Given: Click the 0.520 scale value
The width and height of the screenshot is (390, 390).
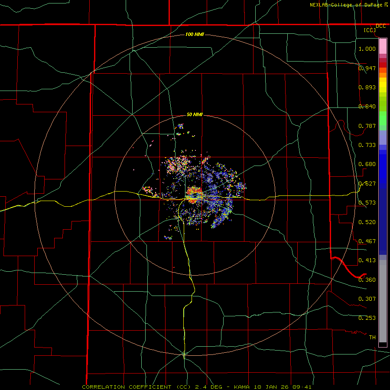Looking at the screenshot, I should click(x=367, y=222).
